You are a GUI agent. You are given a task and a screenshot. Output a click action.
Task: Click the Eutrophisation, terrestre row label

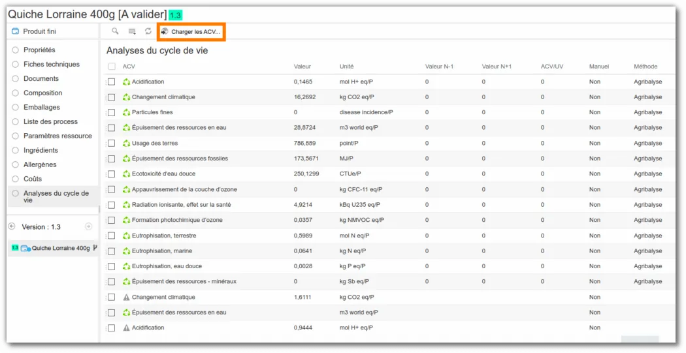164,236
